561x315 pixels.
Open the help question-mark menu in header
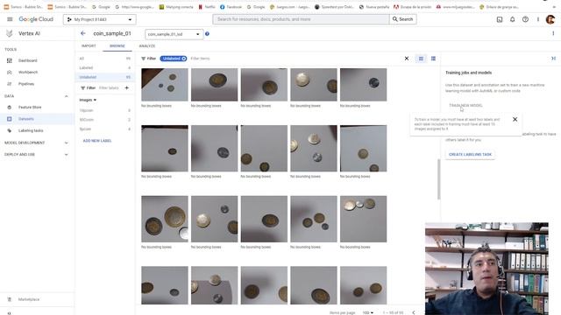coord(525,19)
